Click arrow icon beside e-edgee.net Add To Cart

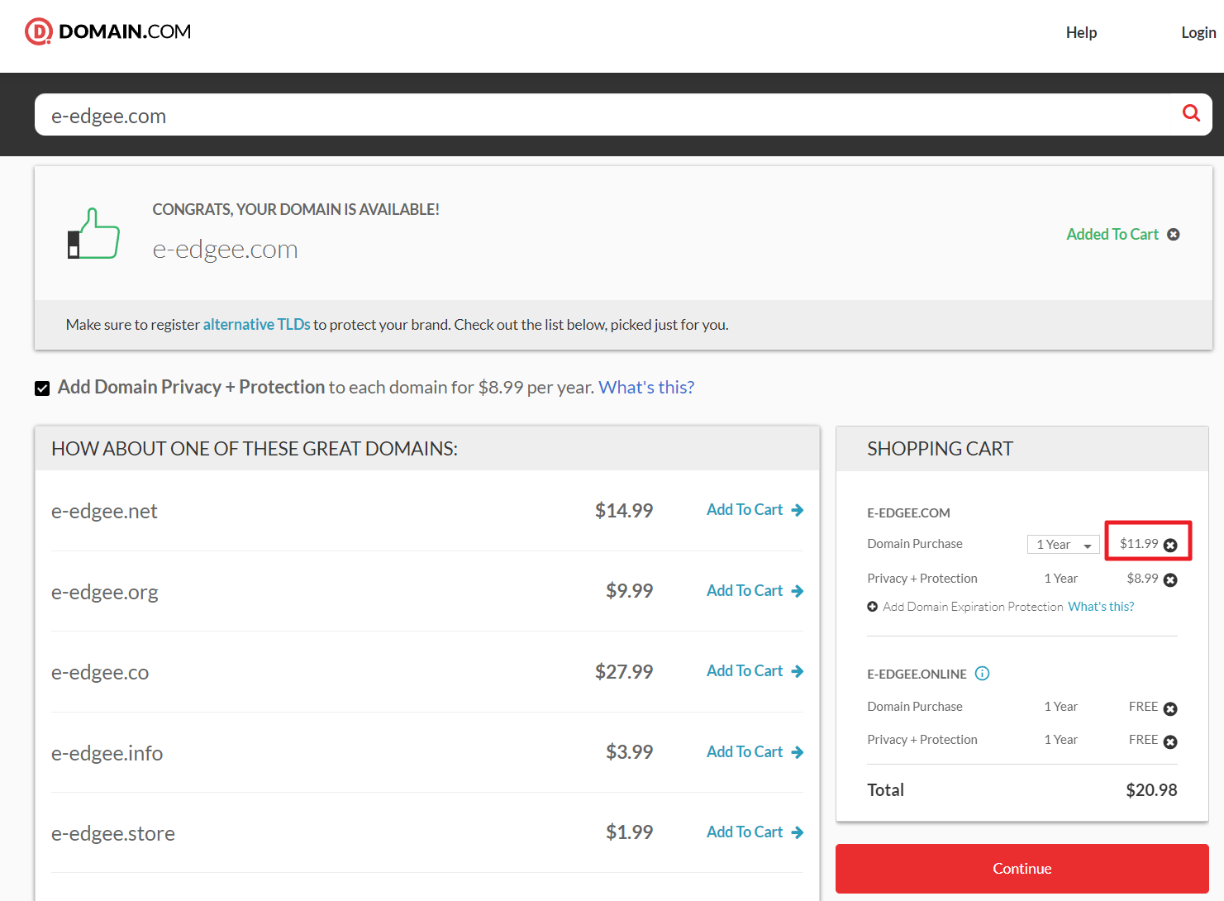(798, 510)
